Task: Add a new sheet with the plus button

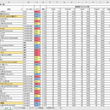Action: (x=61, y=108)
